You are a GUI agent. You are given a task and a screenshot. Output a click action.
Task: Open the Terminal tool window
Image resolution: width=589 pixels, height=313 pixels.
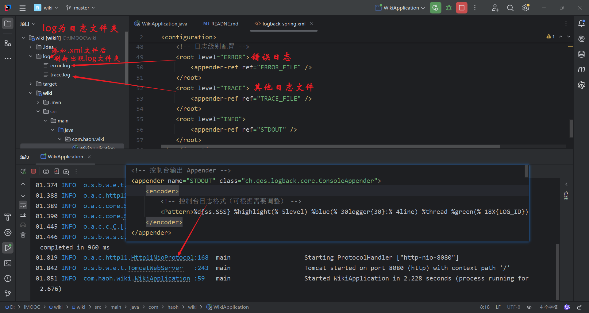(x=8, y=263)
